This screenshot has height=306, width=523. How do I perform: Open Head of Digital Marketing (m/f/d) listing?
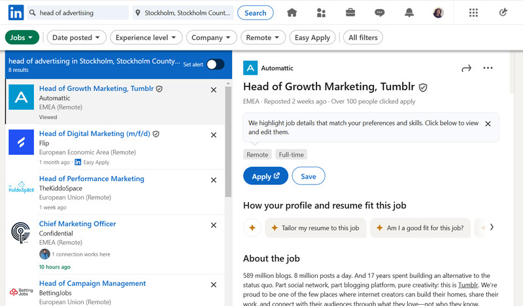click(95, 133)
